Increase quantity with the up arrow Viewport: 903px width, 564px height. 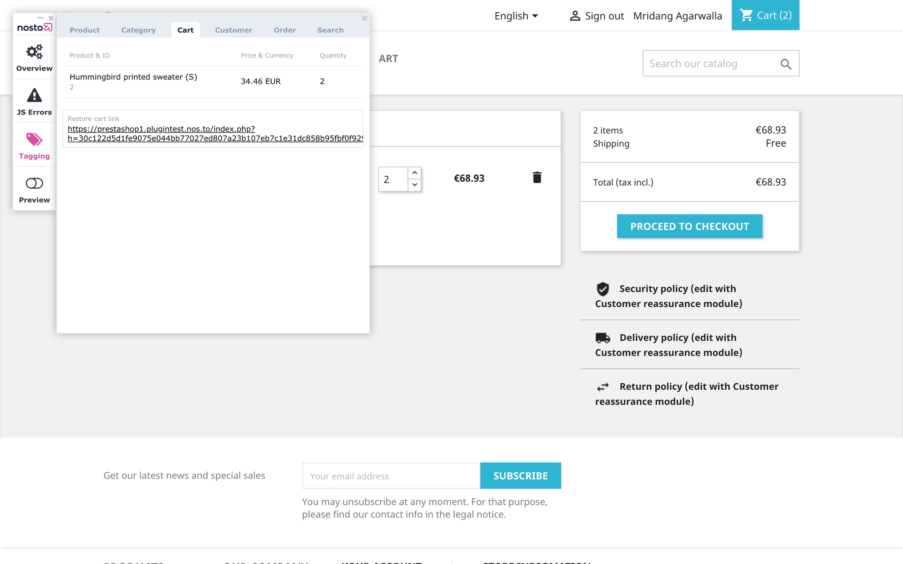tap(415, 173)
